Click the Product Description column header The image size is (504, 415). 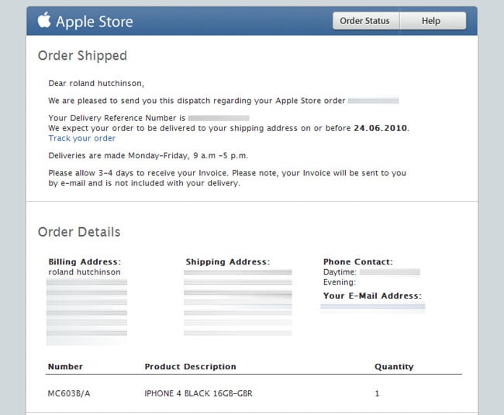[190, 366]
